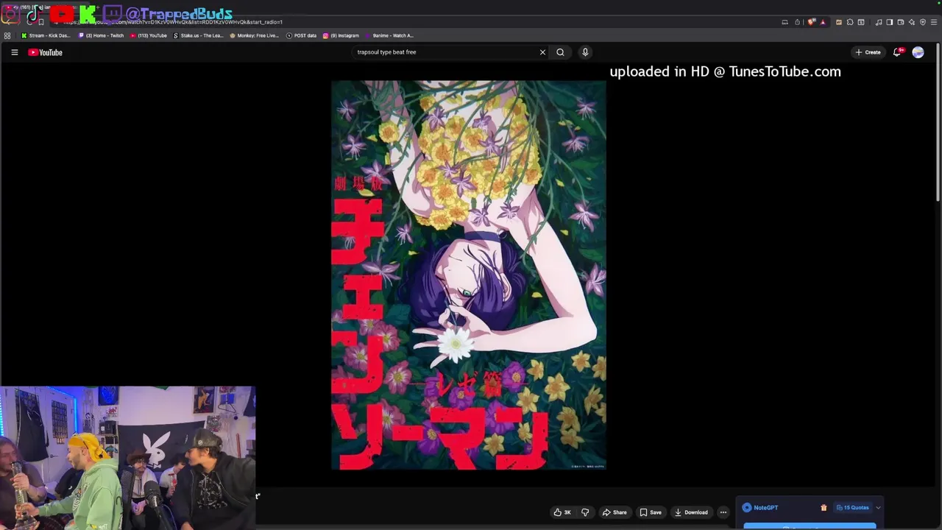Open the Brave Wallet icon
The height and width of the screenshot is (530, 942).
pos(900,22)
